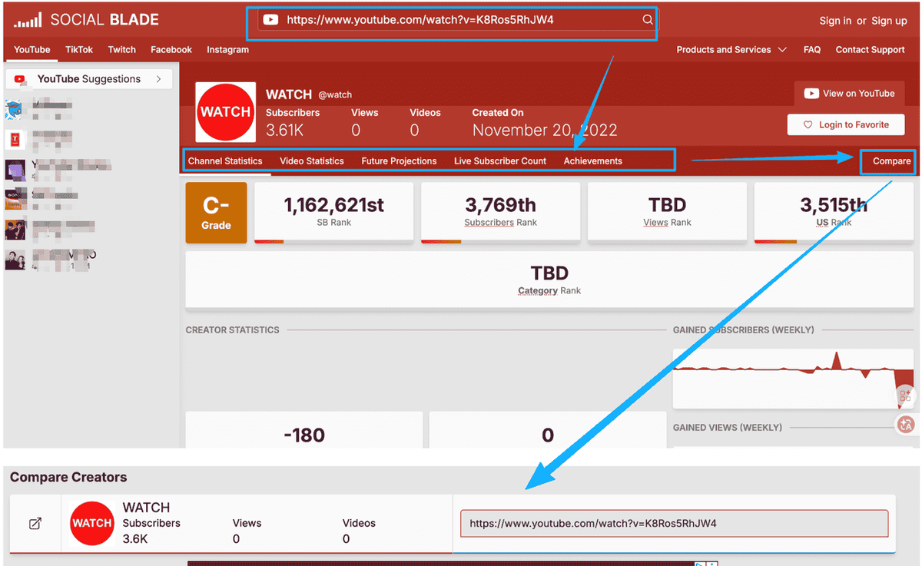The width and height of the screenshot is (922, 566).
Task: Click the WATCH avatar in Compare Creators
Action: 91,523
